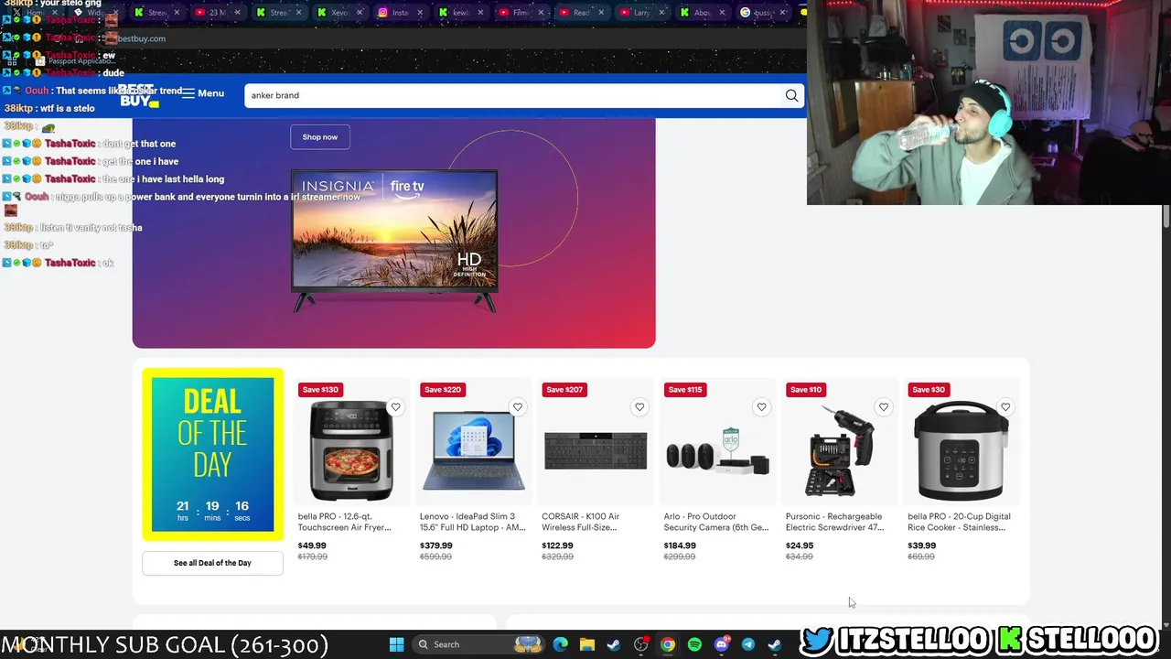Click the air fryer product image
1171x659 pixels.
[x=351, y=450]
